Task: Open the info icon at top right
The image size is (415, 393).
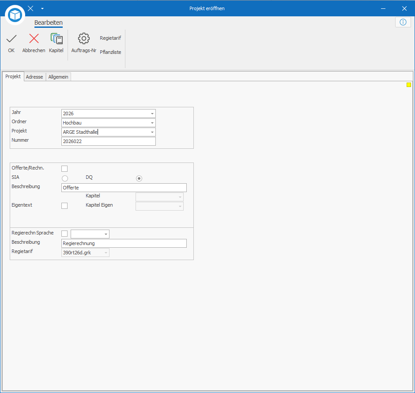Action: point(403,22)
